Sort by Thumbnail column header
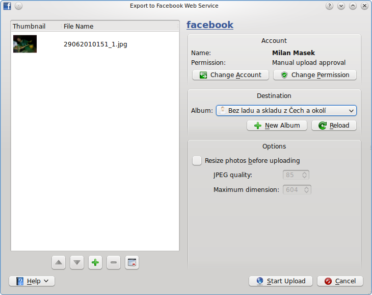The height and width of the screenshot is (295, 372). click(36, 27)
